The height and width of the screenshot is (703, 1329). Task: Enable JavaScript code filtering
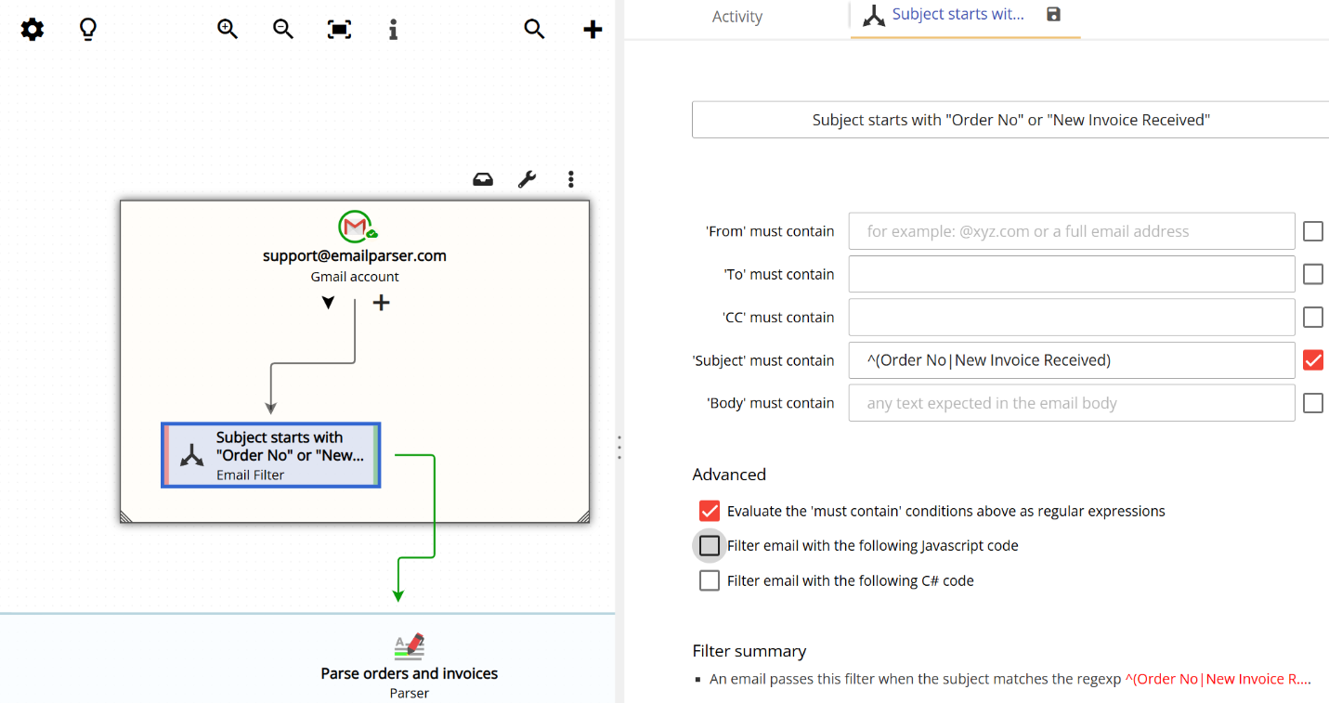click(x=709, y=545)
